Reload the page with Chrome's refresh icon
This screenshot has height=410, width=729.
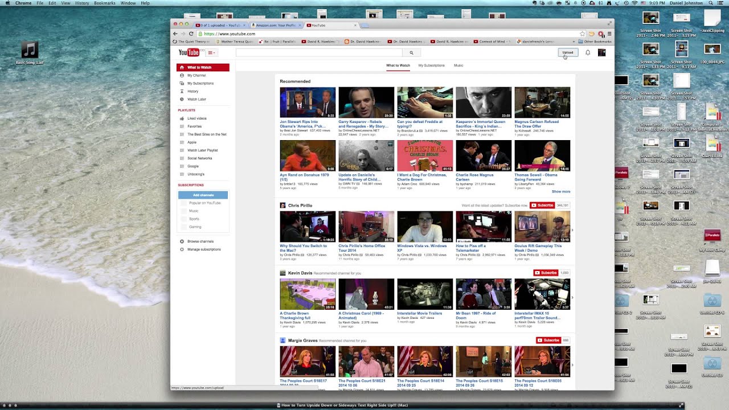tap(191, 34)
